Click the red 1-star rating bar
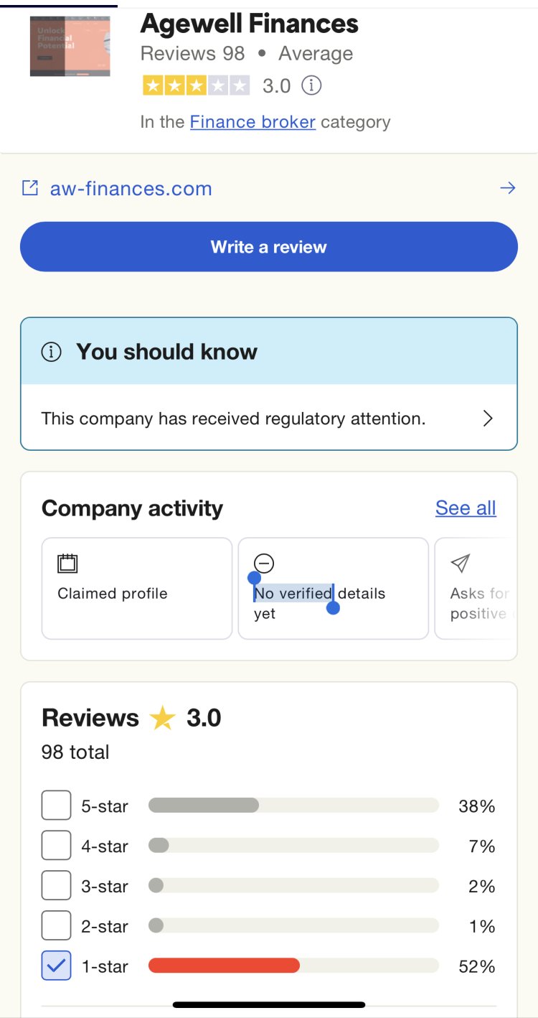Screen dimensions: 538x1018 point(224,966)
